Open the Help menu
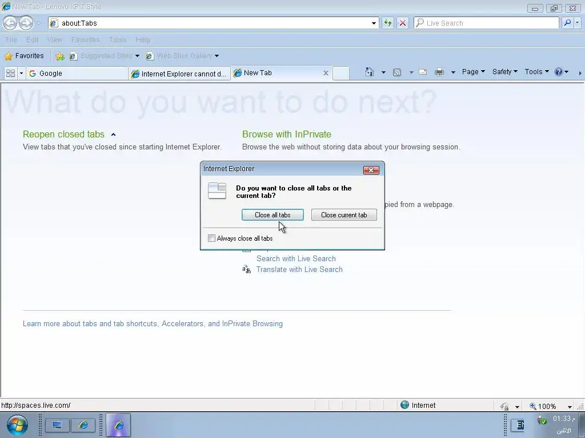Screen dimensions: 585x438 (143, 40)
